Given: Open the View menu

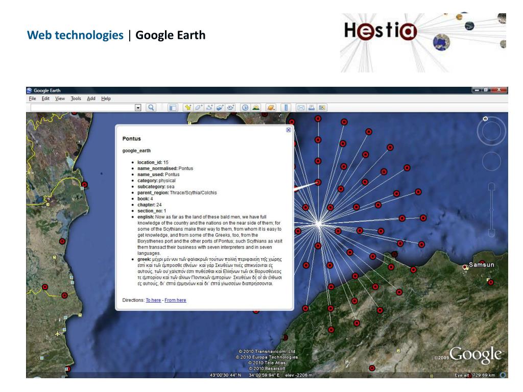Looking at the screenshot, I should tap(60, 99).
